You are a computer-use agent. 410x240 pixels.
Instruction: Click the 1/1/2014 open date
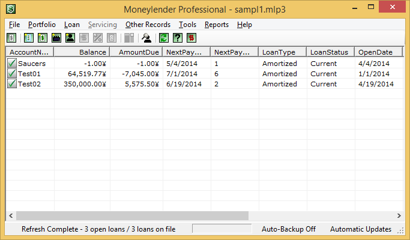coord(374,74)
